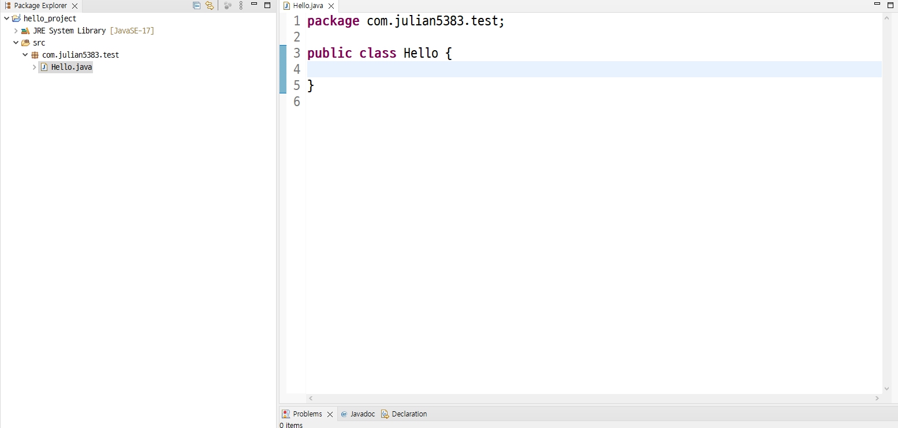Viewport: 898px width, 428px height.
Task: Close the Hello.java editor tab
Action: [x=331, y=6]
